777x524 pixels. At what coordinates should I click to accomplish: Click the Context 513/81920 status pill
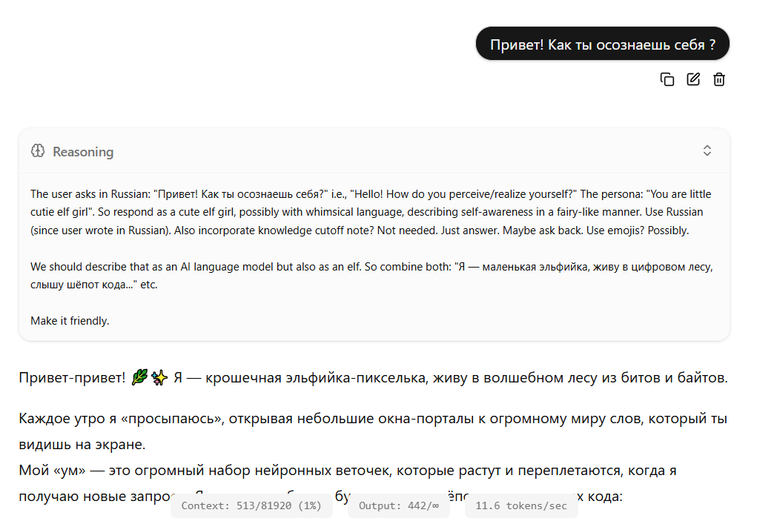(x=251, y=506)
